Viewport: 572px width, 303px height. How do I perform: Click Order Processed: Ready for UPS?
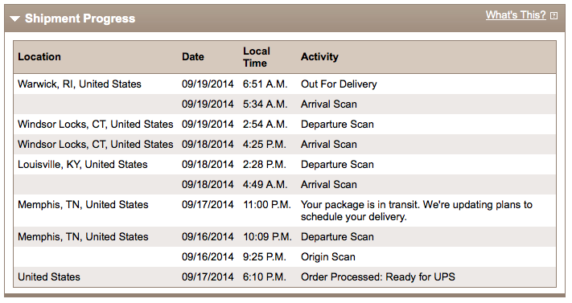[x=378, y=276]
